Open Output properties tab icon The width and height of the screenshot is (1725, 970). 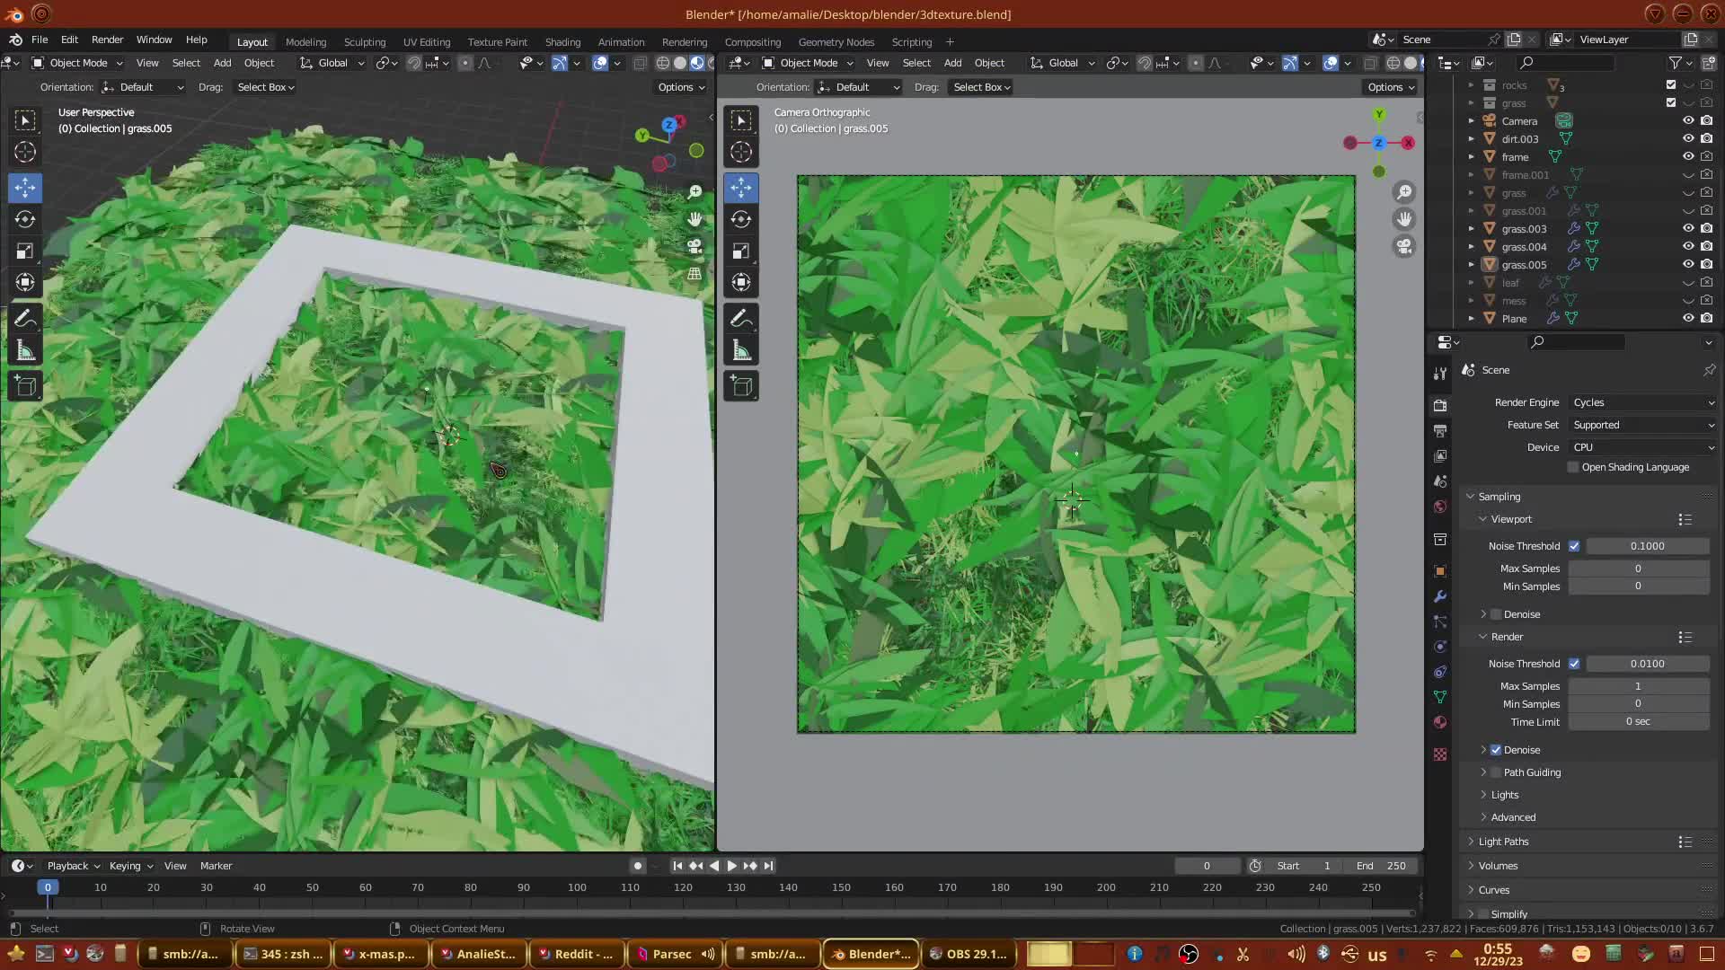[1440, 431]
